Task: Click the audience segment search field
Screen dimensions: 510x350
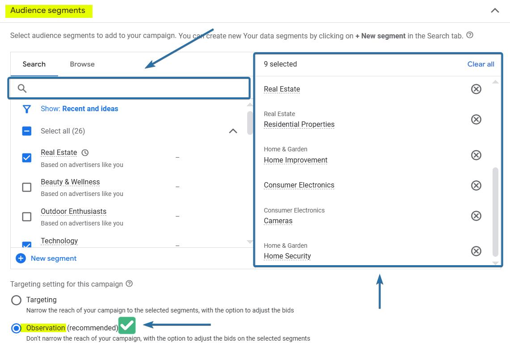Action: (134, 88)
